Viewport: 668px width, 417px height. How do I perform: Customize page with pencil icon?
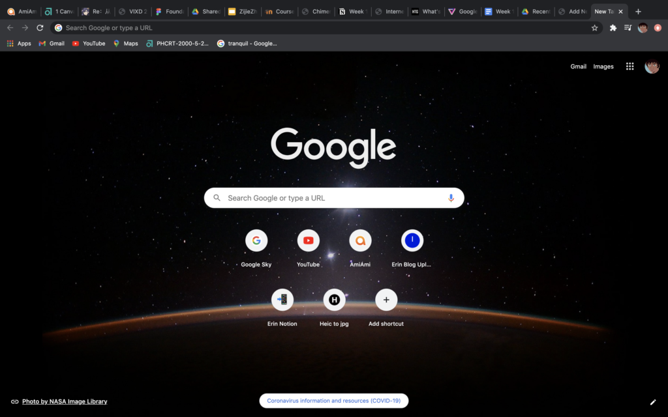[652, 402]
